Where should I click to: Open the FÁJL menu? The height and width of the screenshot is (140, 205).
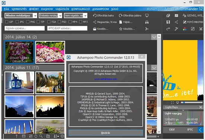coord(7,9)
